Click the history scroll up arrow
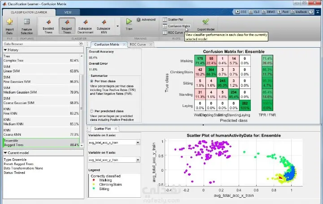 click(82, 56)
